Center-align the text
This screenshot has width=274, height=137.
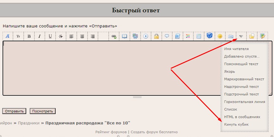pos(82,36)
